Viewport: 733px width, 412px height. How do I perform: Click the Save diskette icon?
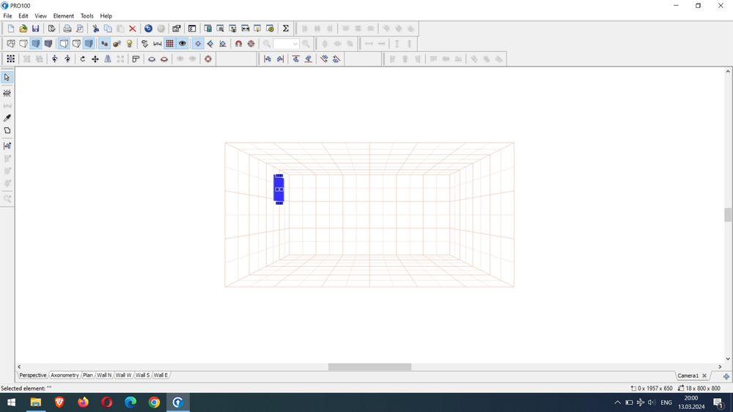coord(35,29)
